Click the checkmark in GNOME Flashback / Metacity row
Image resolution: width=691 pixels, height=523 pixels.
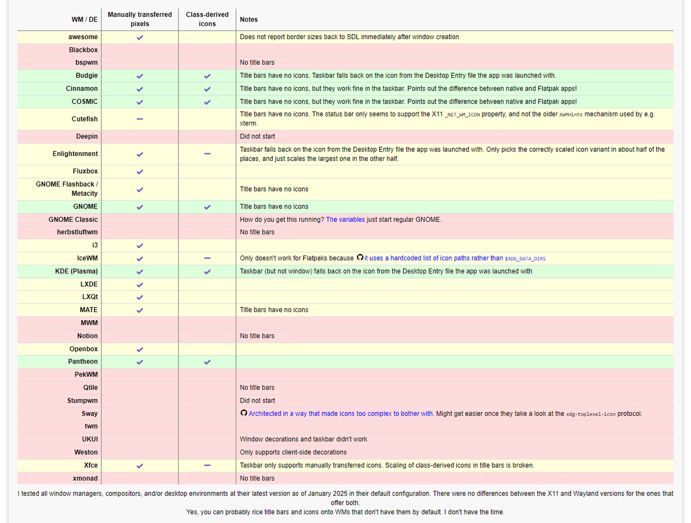coord(140,190)
